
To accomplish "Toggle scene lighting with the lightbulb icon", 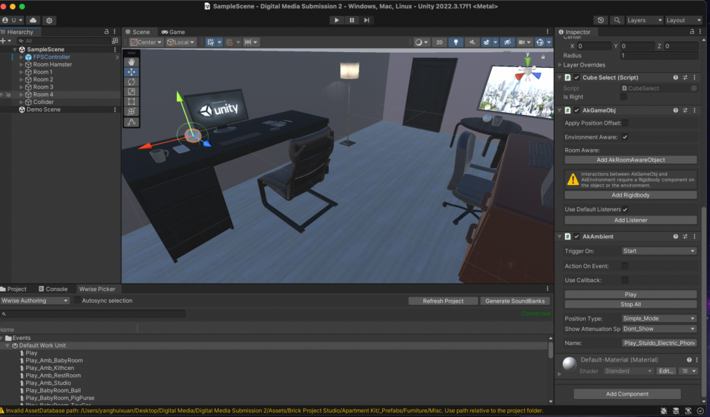I will [456, 42].
